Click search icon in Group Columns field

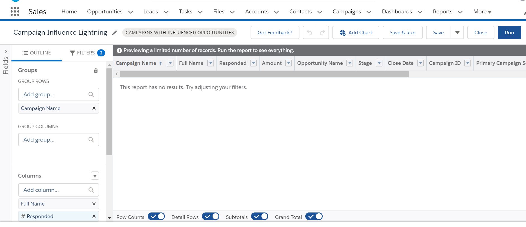tap(91, 140)
